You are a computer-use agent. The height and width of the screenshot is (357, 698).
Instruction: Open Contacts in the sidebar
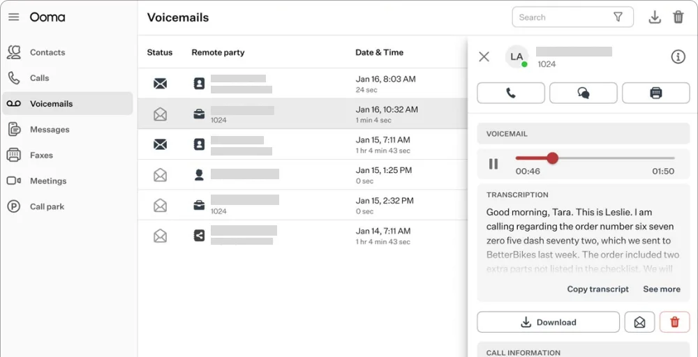pyautogui.click(x=68, y=52)
